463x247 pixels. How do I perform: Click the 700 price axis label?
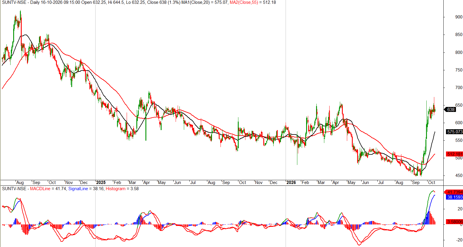(459, 88)
